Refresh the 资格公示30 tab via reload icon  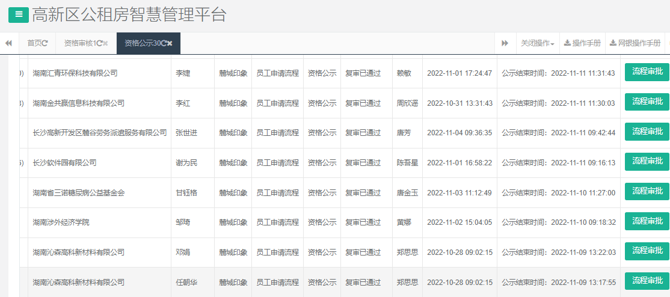tap(163, 43)
